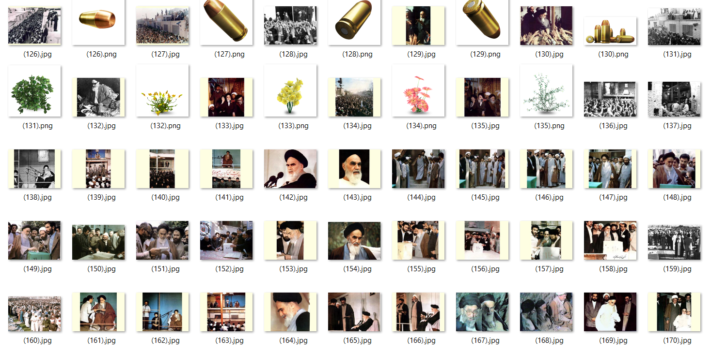Open the yellow flowers image (133).png

(x=290, y=91)
